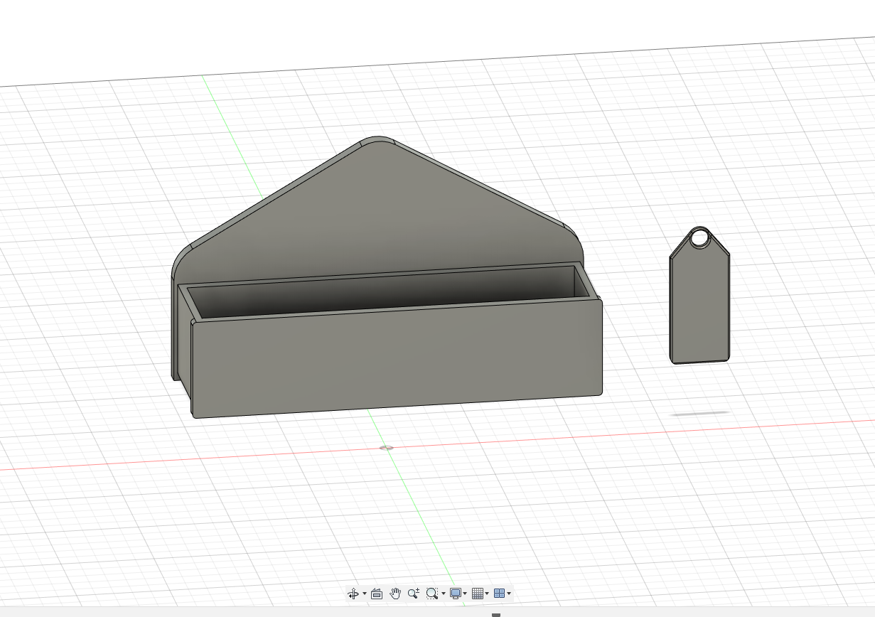Select the Orbit tool
Image resolution: width=875 pixels, height=617 pixels.
tap(353, 594)
